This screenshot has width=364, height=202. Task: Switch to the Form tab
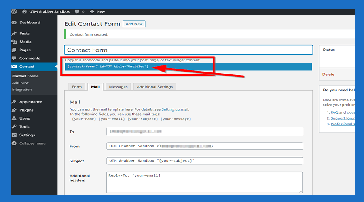click(77, 87)
